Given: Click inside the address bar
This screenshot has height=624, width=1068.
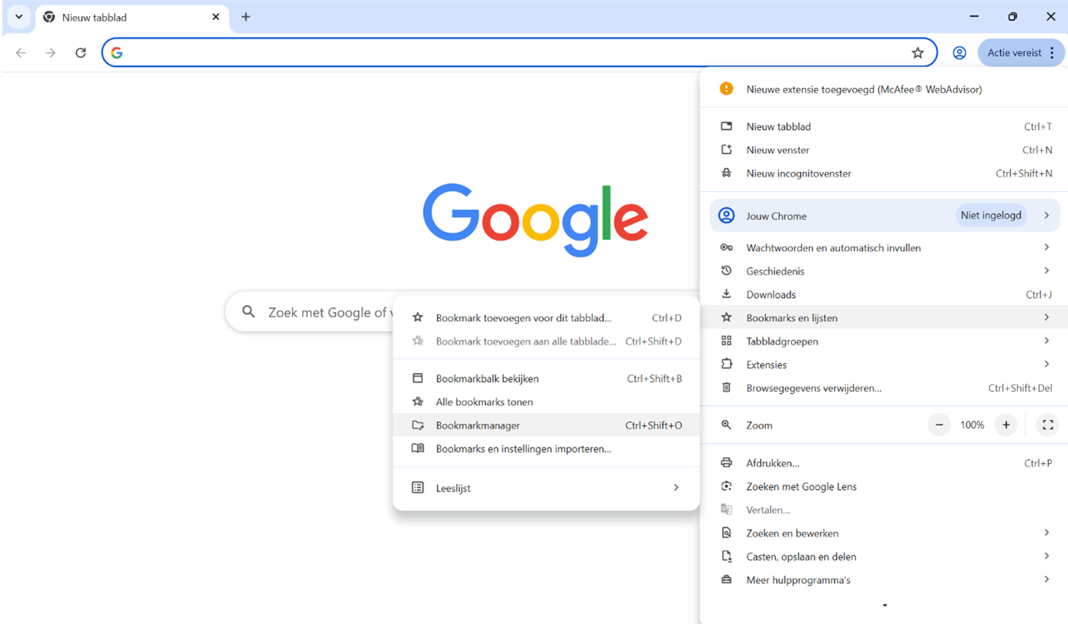Looking at the screenshot, I should click(462, 52).
